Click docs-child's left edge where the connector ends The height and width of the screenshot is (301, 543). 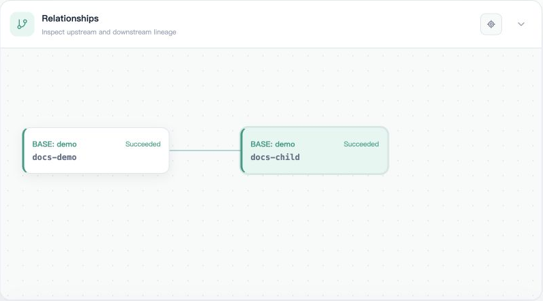(x=241, y=150)
